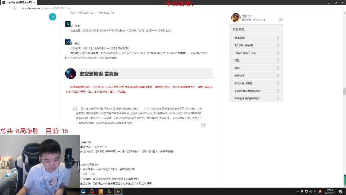The width and height of the screenshot is (346, 195).
Task: Open the recorder icon with red dot in taskbar
Action: point(92,192)
